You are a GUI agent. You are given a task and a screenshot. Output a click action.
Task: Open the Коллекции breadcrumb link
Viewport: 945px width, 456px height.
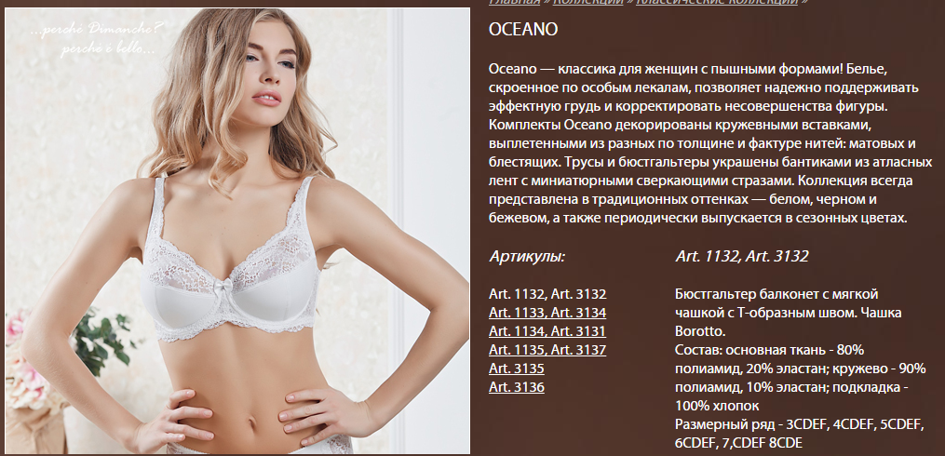pyautogui.click(x=588, y=2)
